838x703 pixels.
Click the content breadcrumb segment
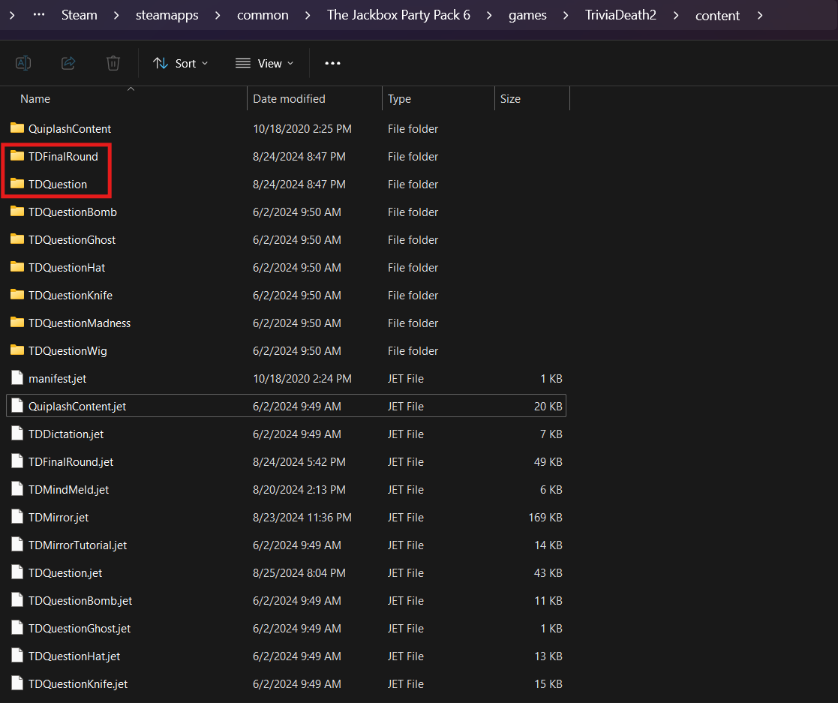pyautogui.click(x=717, y=16)
